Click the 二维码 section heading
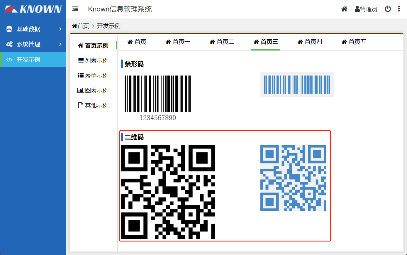The width and height of the screenshot is (407, 255). pyautogui.click(x=134, y=137)
